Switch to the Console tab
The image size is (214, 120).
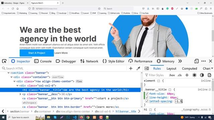click(x=43, y=61)
